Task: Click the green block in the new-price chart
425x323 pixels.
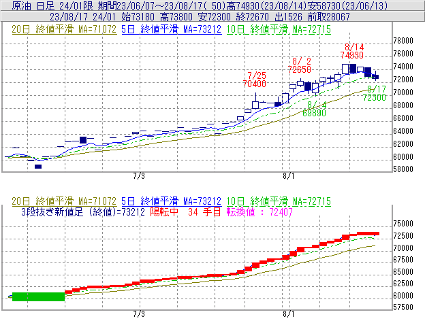Action: [x=39, y=296]
